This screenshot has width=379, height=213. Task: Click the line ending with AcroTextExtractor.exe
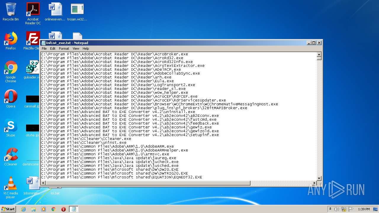[123, 66]
